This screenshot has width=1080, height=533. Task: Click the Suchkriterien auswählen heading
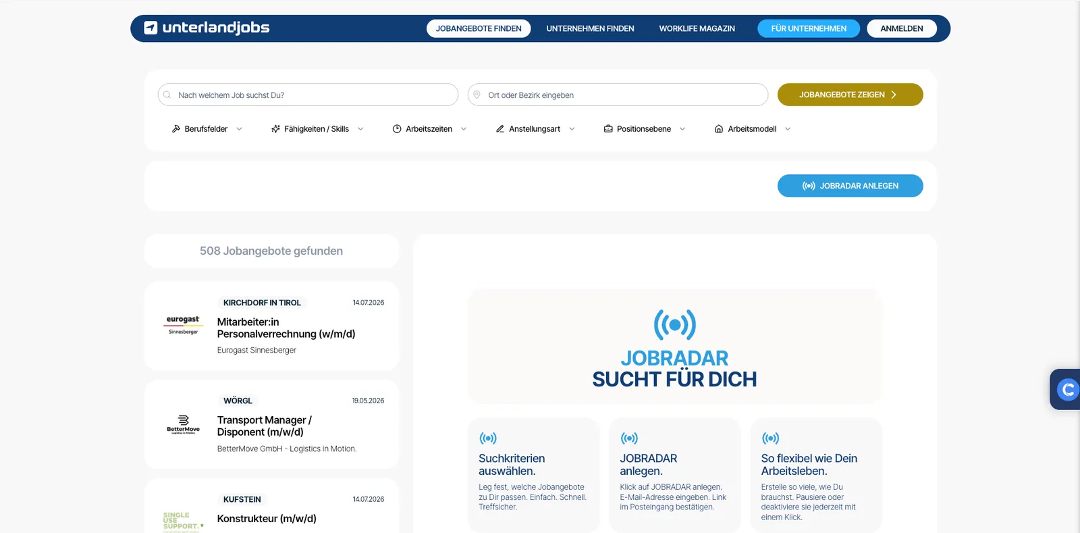tap(511, 465)
